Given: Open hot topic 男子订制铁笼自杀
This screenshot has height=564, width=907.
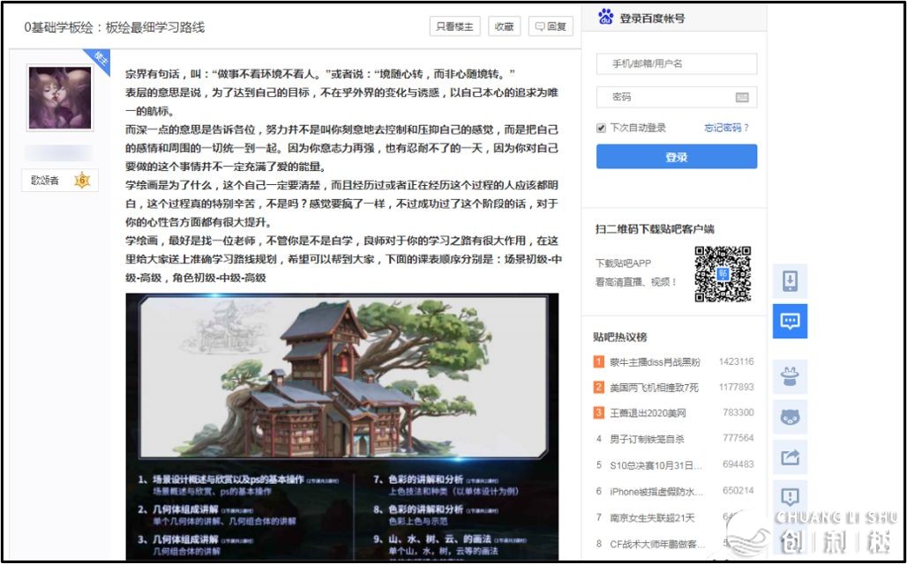Looking at the screenshot, I should click(647, 439).
